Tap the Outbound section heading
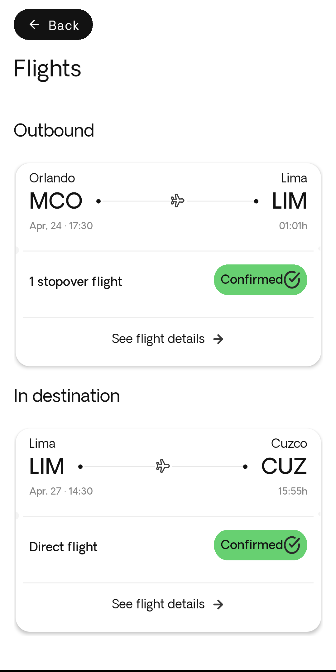The image size is (336, 672). pos(54,130)
